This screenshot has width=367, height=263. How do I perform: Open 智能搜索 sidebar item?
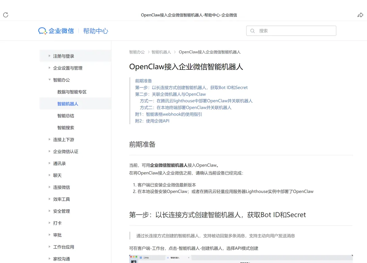[66, 128]
